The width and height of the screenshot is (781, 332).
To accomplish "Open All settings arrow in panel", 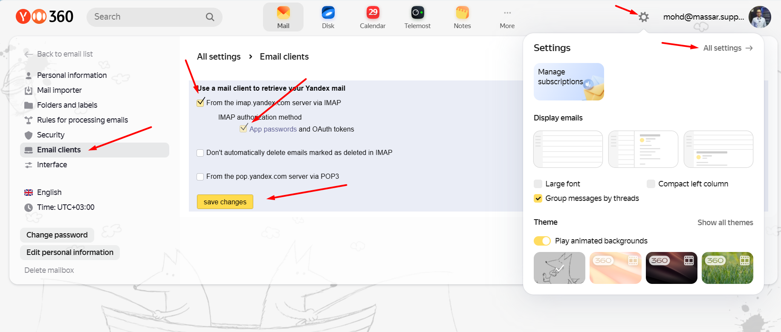I will point(728,48).
